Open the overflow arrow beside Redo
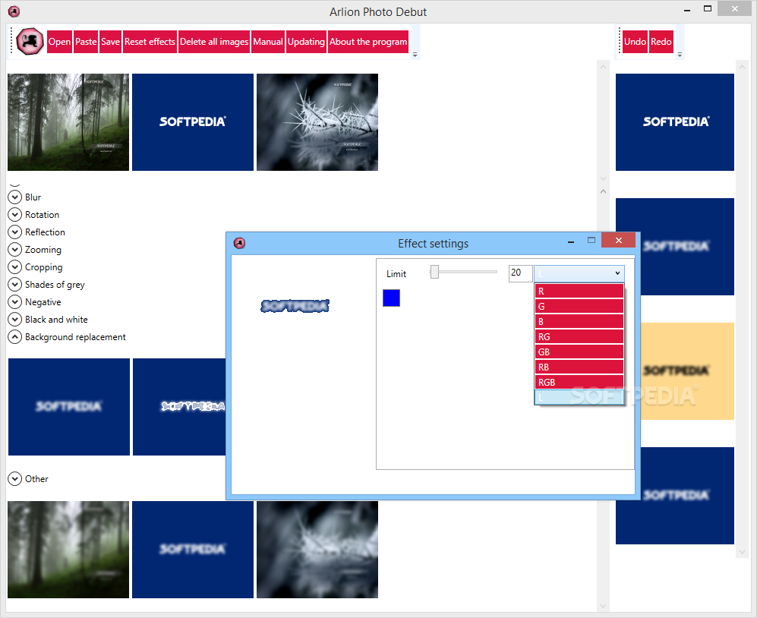Screen dimensions: 757x618 (x=680, y=55)
